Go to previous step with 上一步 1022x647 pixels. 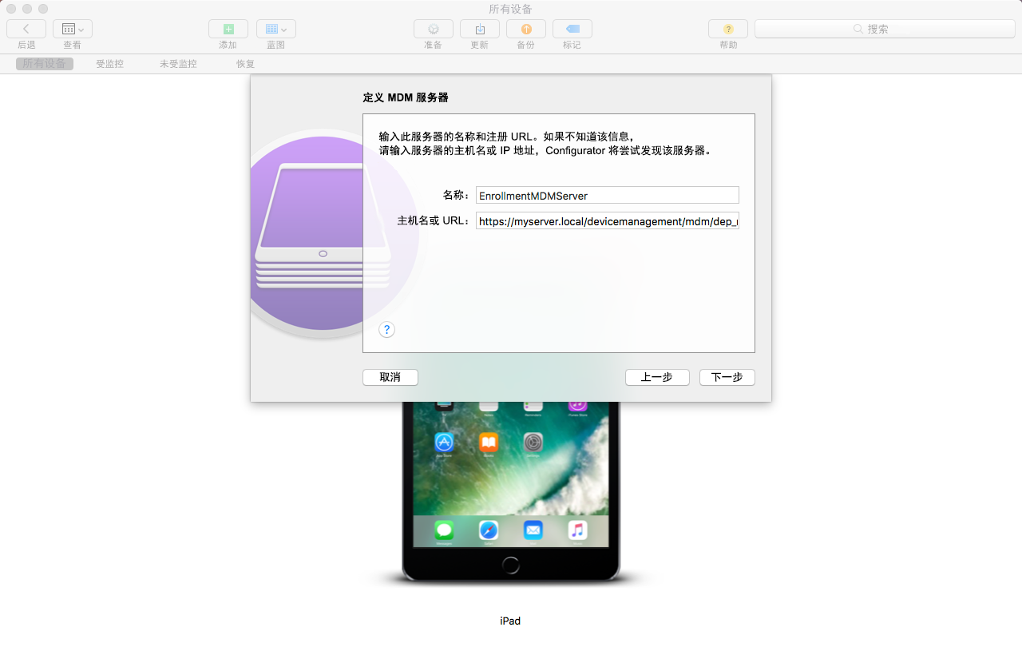pyautogui.click(x=657, y=377)
